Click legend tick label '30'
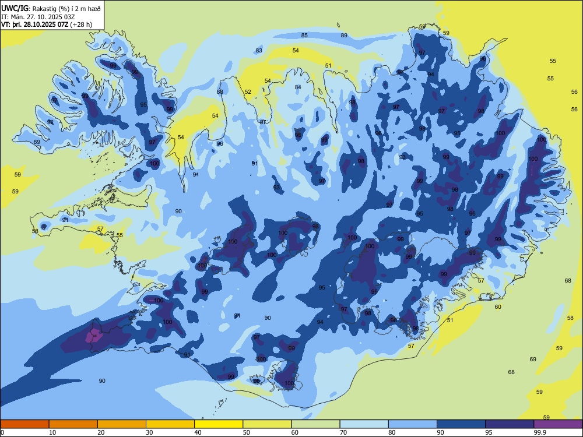Image resolution: width=583 pixels, height=437 pixels. point(149,432)
